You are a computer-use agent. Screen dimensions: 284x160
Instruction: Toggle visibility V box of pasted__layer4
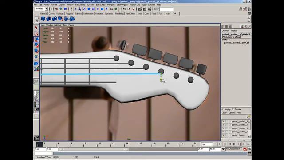223,135
